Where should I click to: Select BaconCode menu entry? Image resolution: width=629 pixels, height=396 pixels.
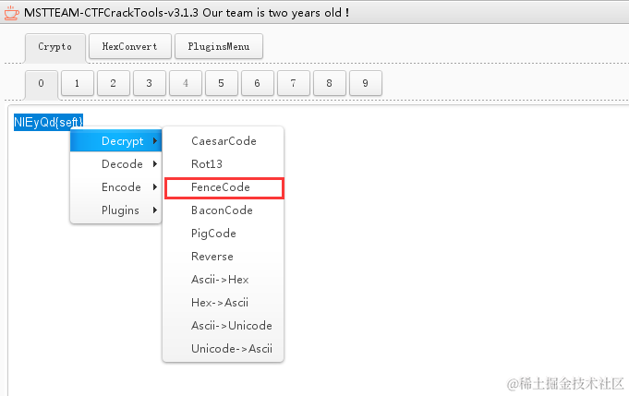223,210
